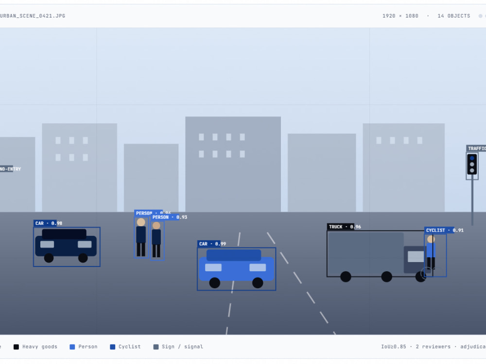Screen dimensions: 486x364
Task: Click the Person legend text
Action: coord(87,347)
